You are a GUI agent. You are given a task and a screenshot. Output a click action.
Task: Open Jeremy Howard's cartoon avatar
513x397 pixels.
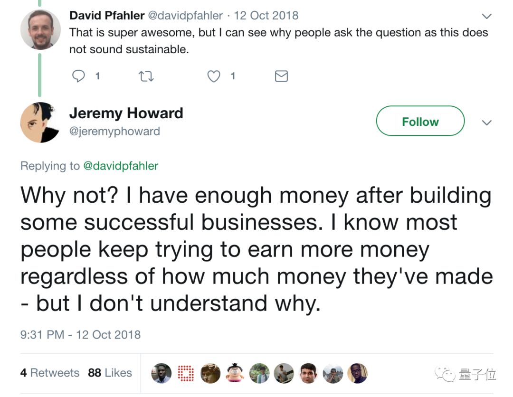40,122
